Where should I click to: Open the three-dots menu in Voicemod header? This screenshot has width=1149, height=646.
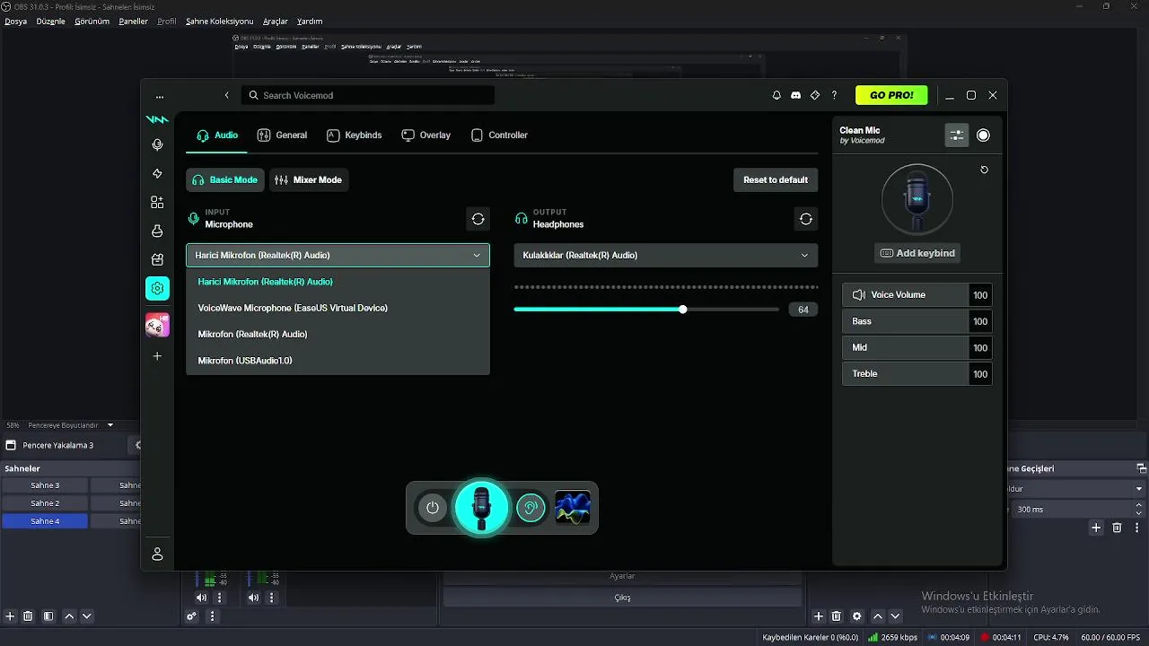click(x=160, y=96)
